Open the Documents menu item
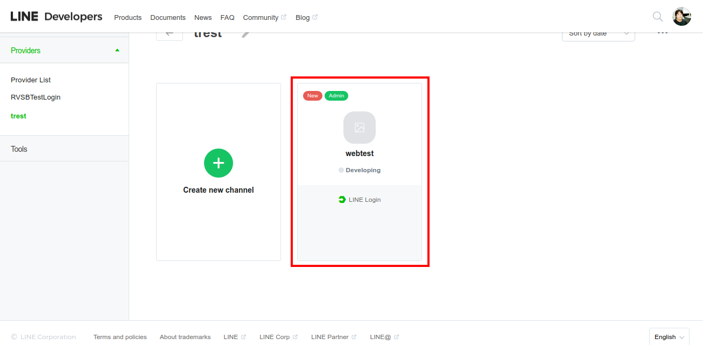703x345 pixels. click(x=168, y=17)
